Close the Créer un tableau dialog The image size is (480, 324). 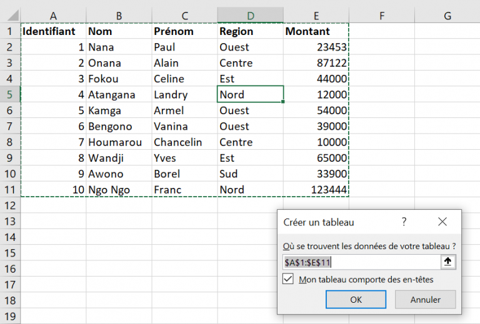[x=442, y=222]
